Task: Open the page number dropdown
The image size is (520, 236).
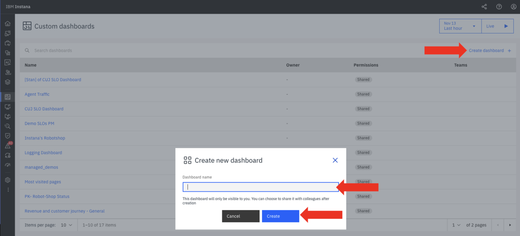Action: [457, 225]
